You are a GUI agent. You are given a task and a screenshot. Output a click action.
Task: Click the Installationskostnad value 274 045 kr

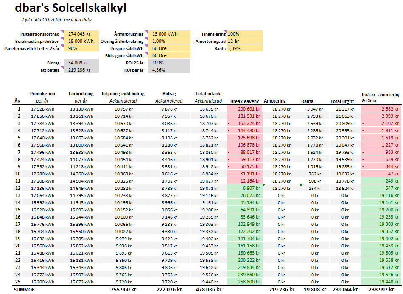point(81,34)
